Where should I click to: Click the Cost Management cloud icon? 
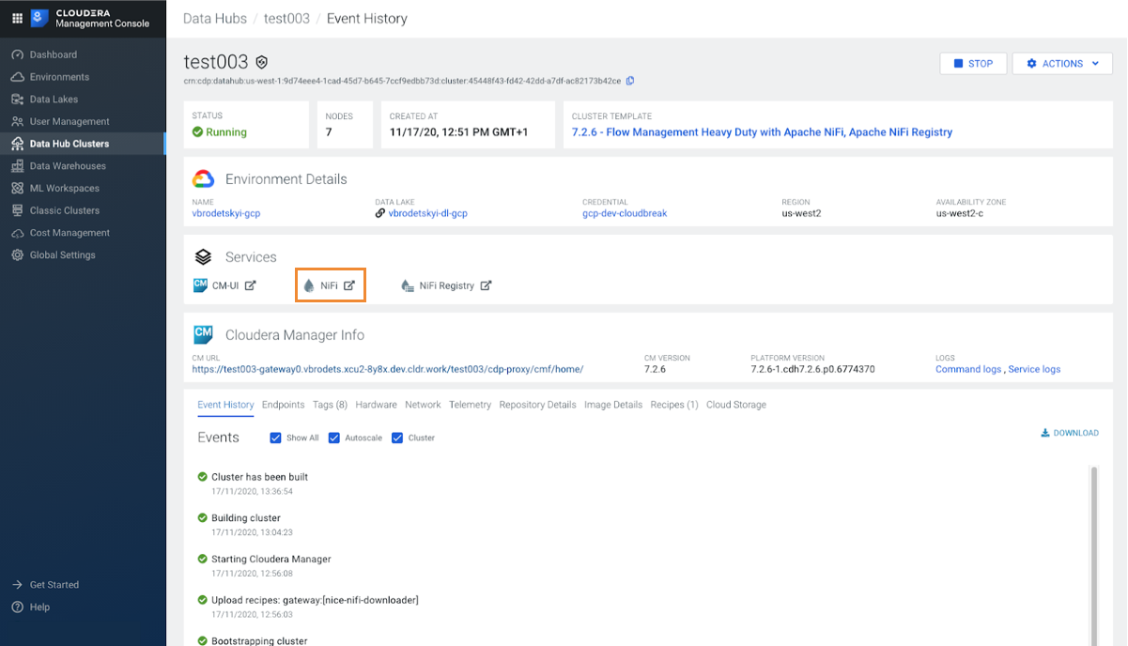(x=17, y=233)
